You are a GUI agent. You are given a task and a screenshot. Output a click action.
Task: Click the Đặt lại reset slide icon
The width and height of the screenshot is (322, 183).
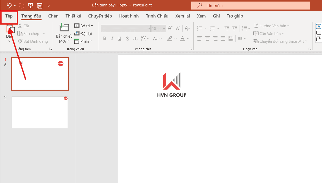pos(77,33)
